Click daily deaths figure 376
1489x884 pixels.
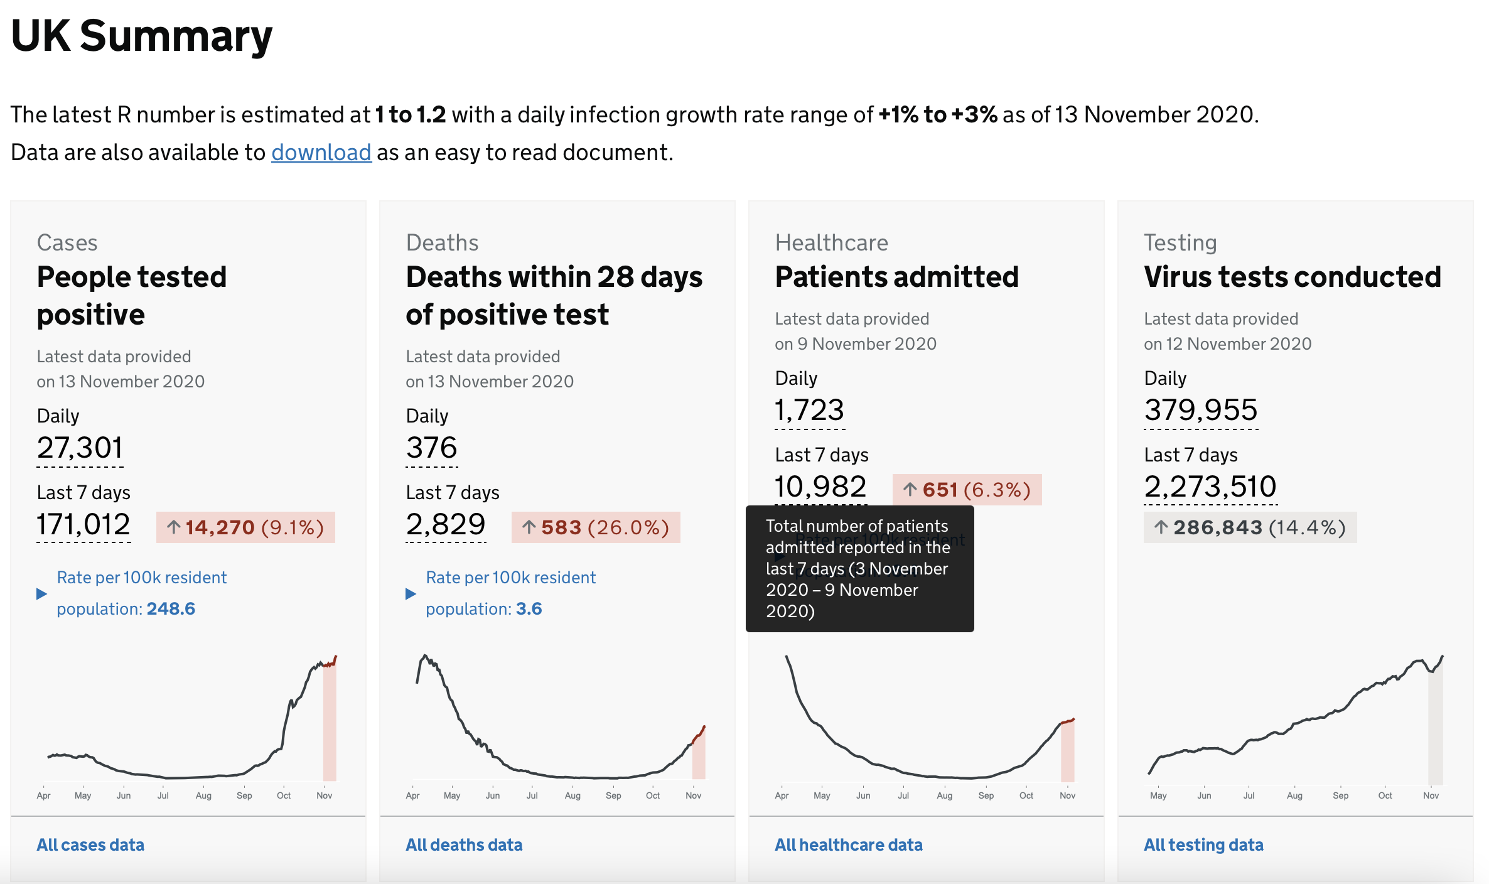(432, 448)
